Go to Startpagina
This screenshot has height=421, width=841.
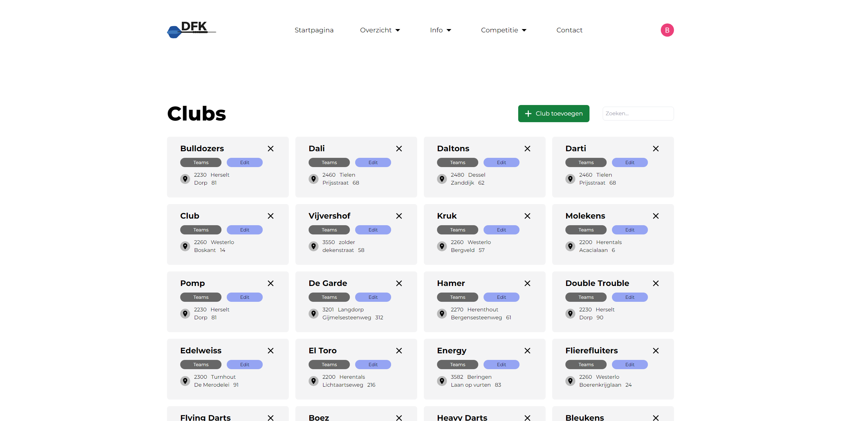point(314,30)
